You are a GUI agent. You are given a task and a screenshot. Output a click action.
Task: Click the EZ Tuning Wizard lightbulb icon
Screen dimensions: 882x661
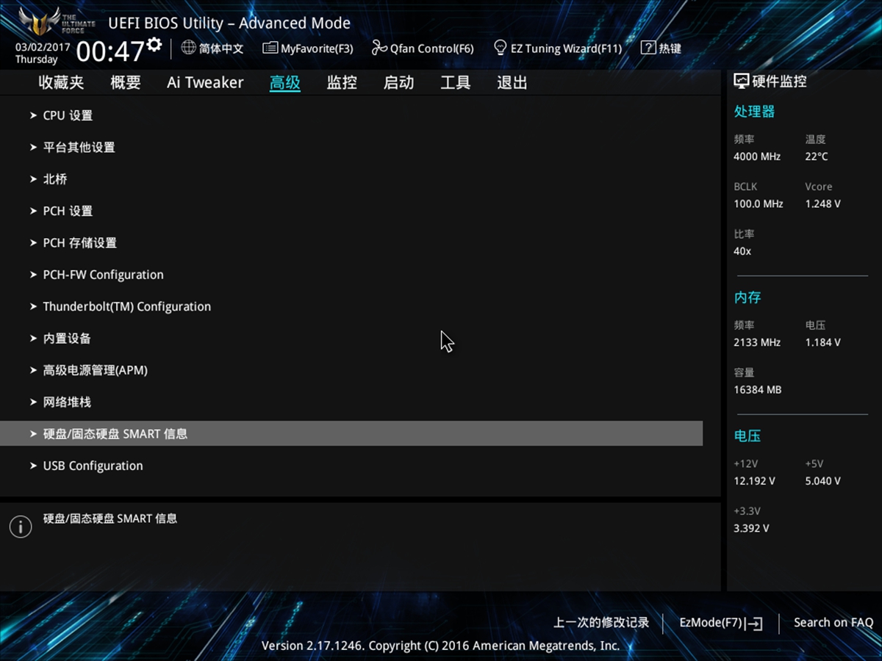(x=501, y=48)
